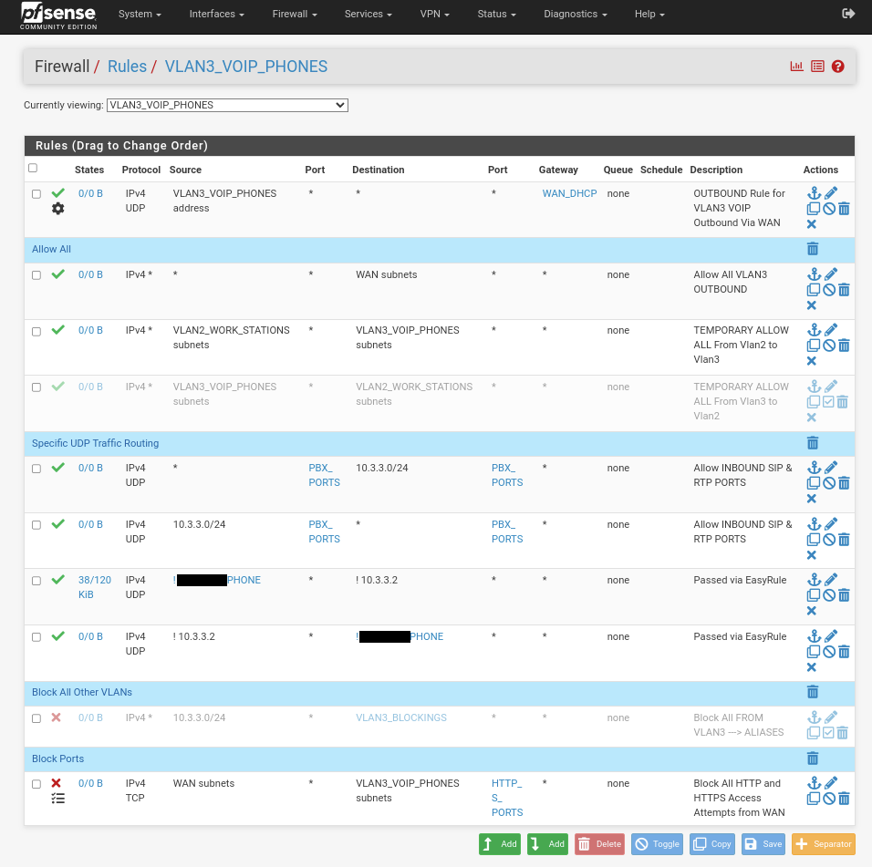Open the WAN_DHCP gateway link
Screen dimensions: 872x867
coord(569,193)
